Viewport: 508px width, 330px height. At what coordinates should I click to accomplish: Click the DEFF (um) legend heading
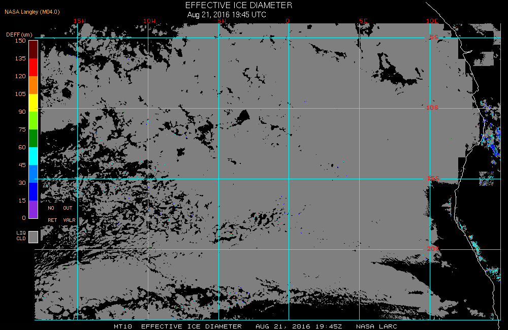[19, 35]
